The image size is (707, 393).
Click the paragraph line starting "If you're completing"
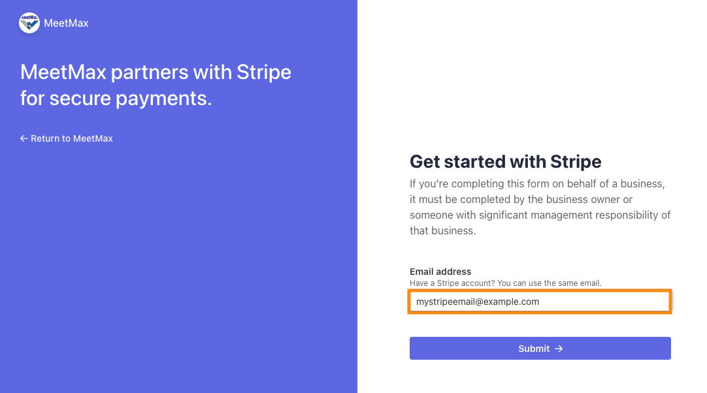coord(536,183)
